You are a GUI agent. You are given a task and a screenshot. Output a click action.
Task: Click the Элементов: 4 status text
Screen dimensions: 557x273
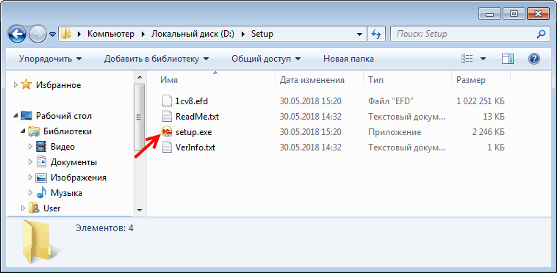[x=104, y=228]
